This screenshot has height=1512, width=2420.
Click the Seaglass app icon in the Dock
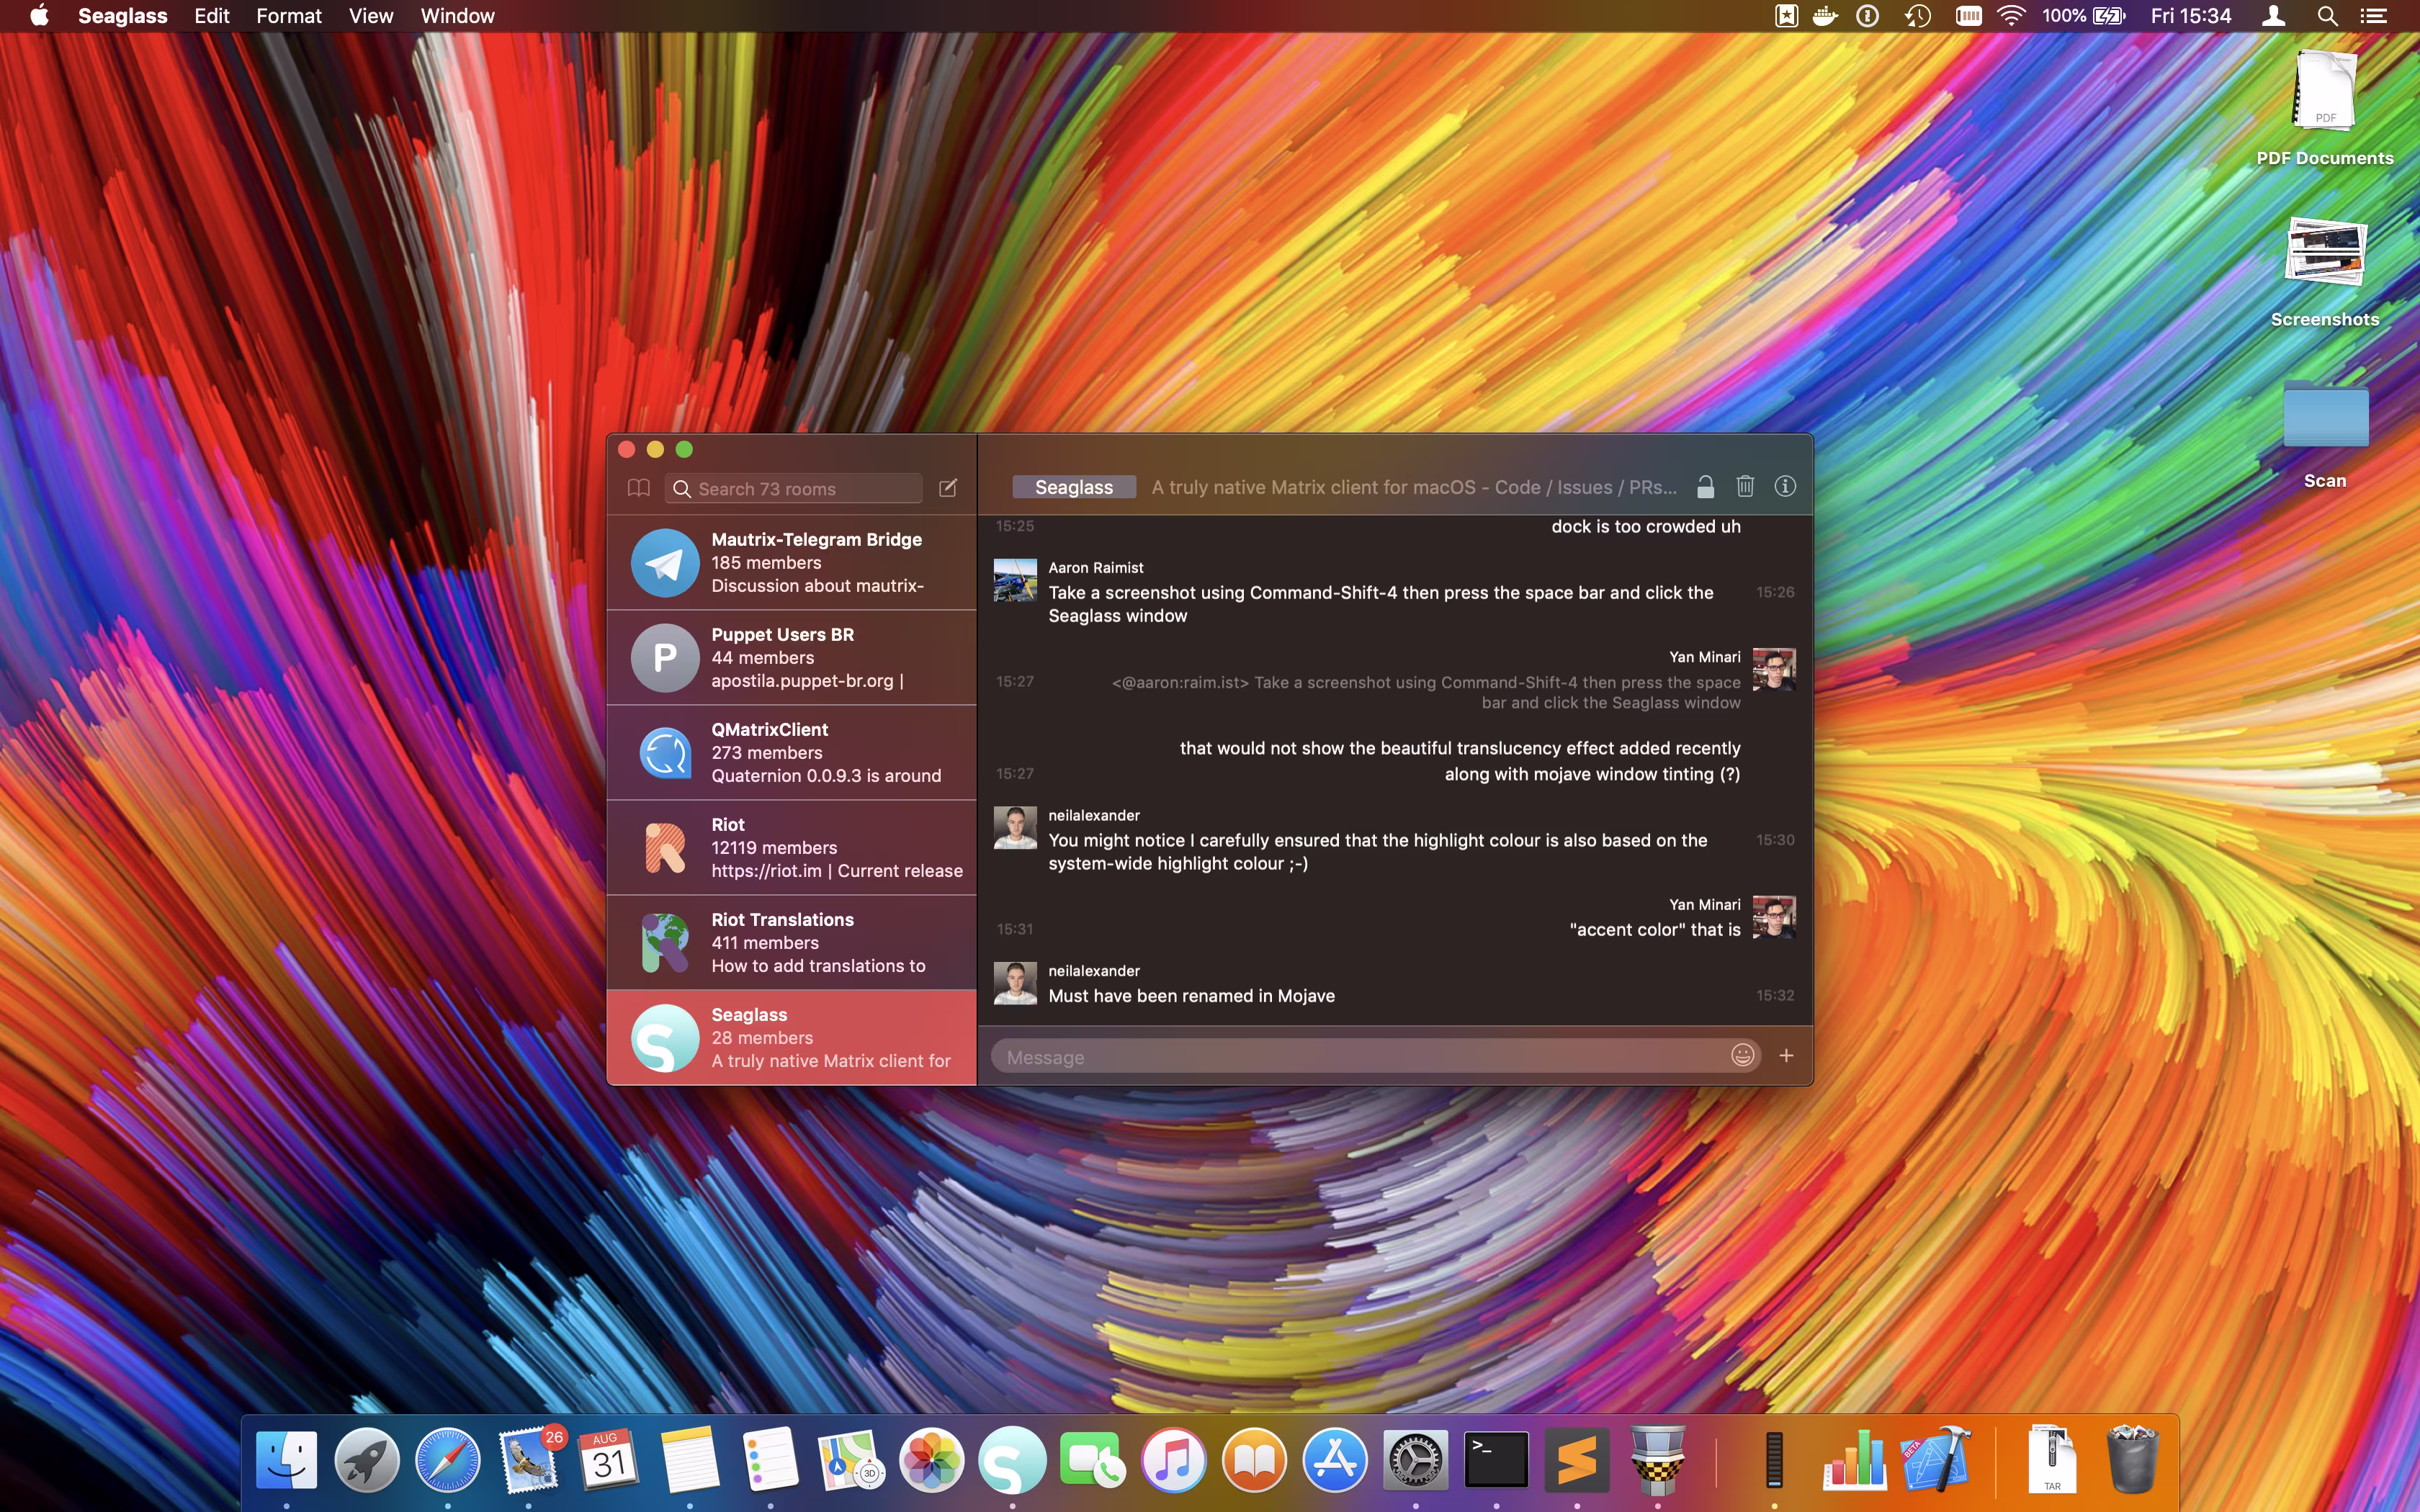pyautogui.click(x=1012, y=1461)
